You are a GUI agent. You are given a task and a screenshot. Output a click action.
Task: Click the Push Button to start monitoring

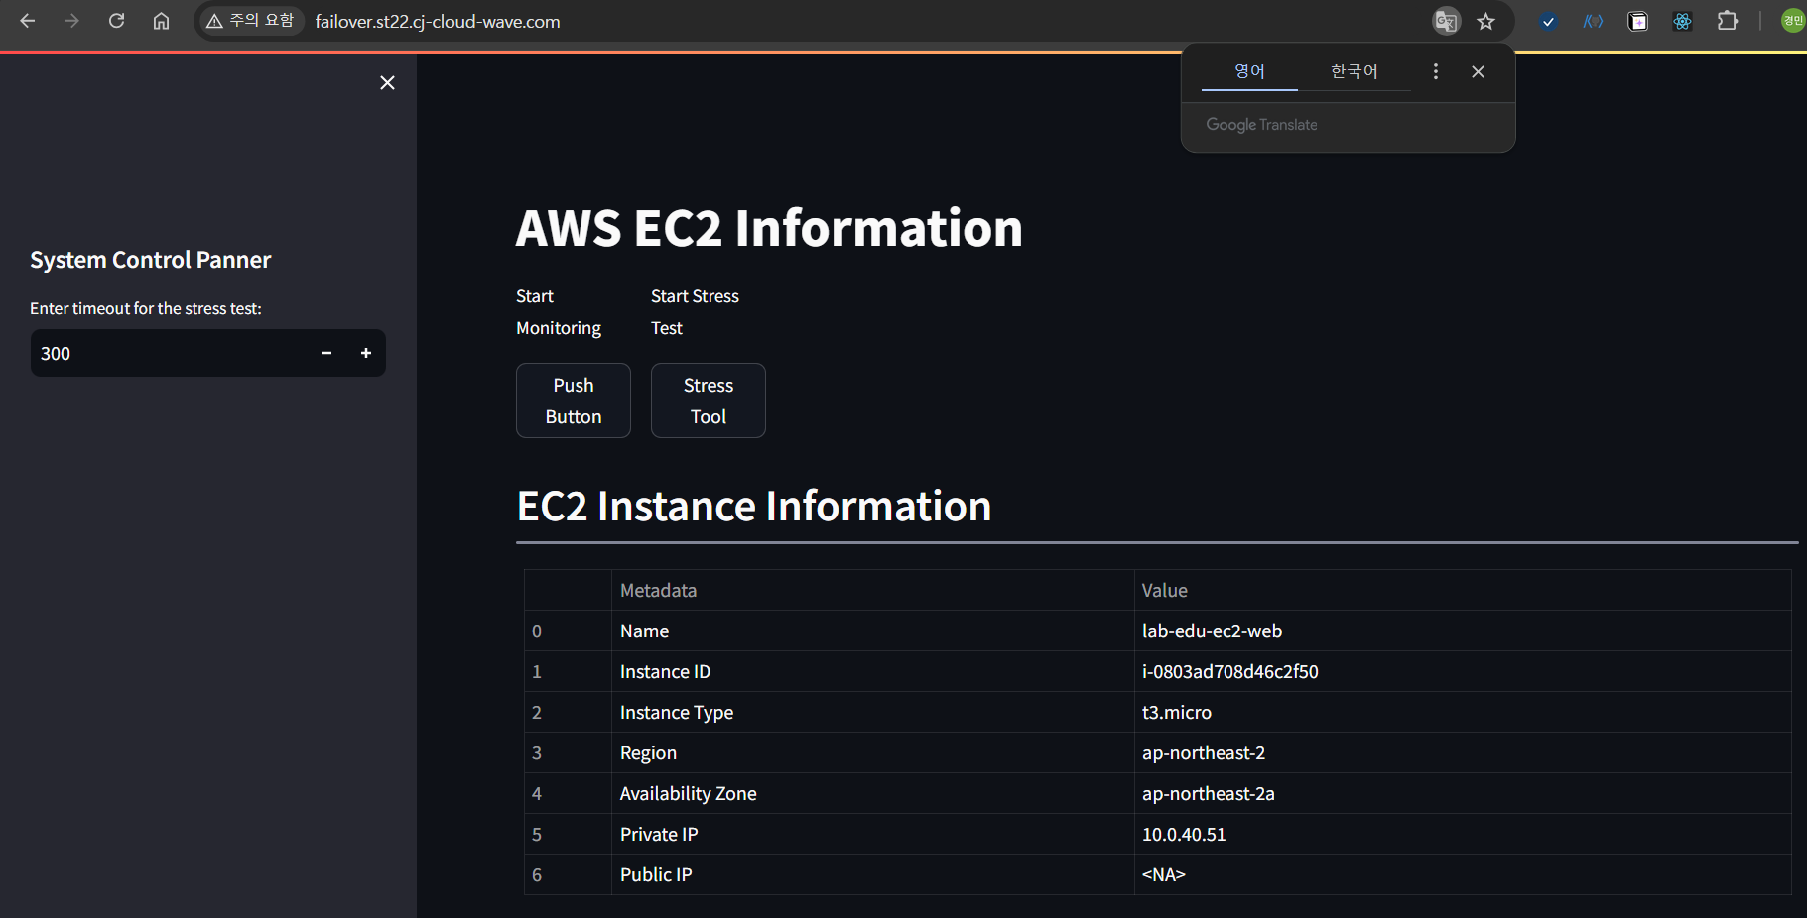click(x=574, y=401)
